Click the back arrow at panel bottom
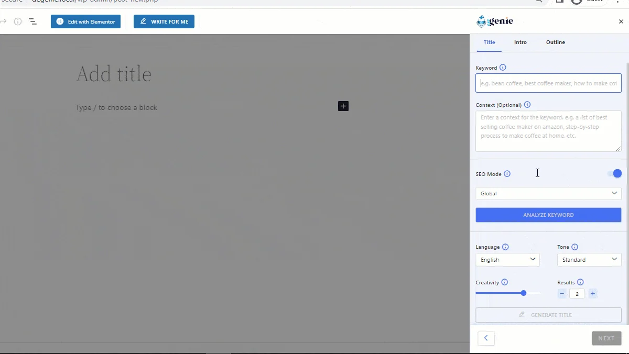The height and width of the screenshot is (354, 629). [486, 338]
